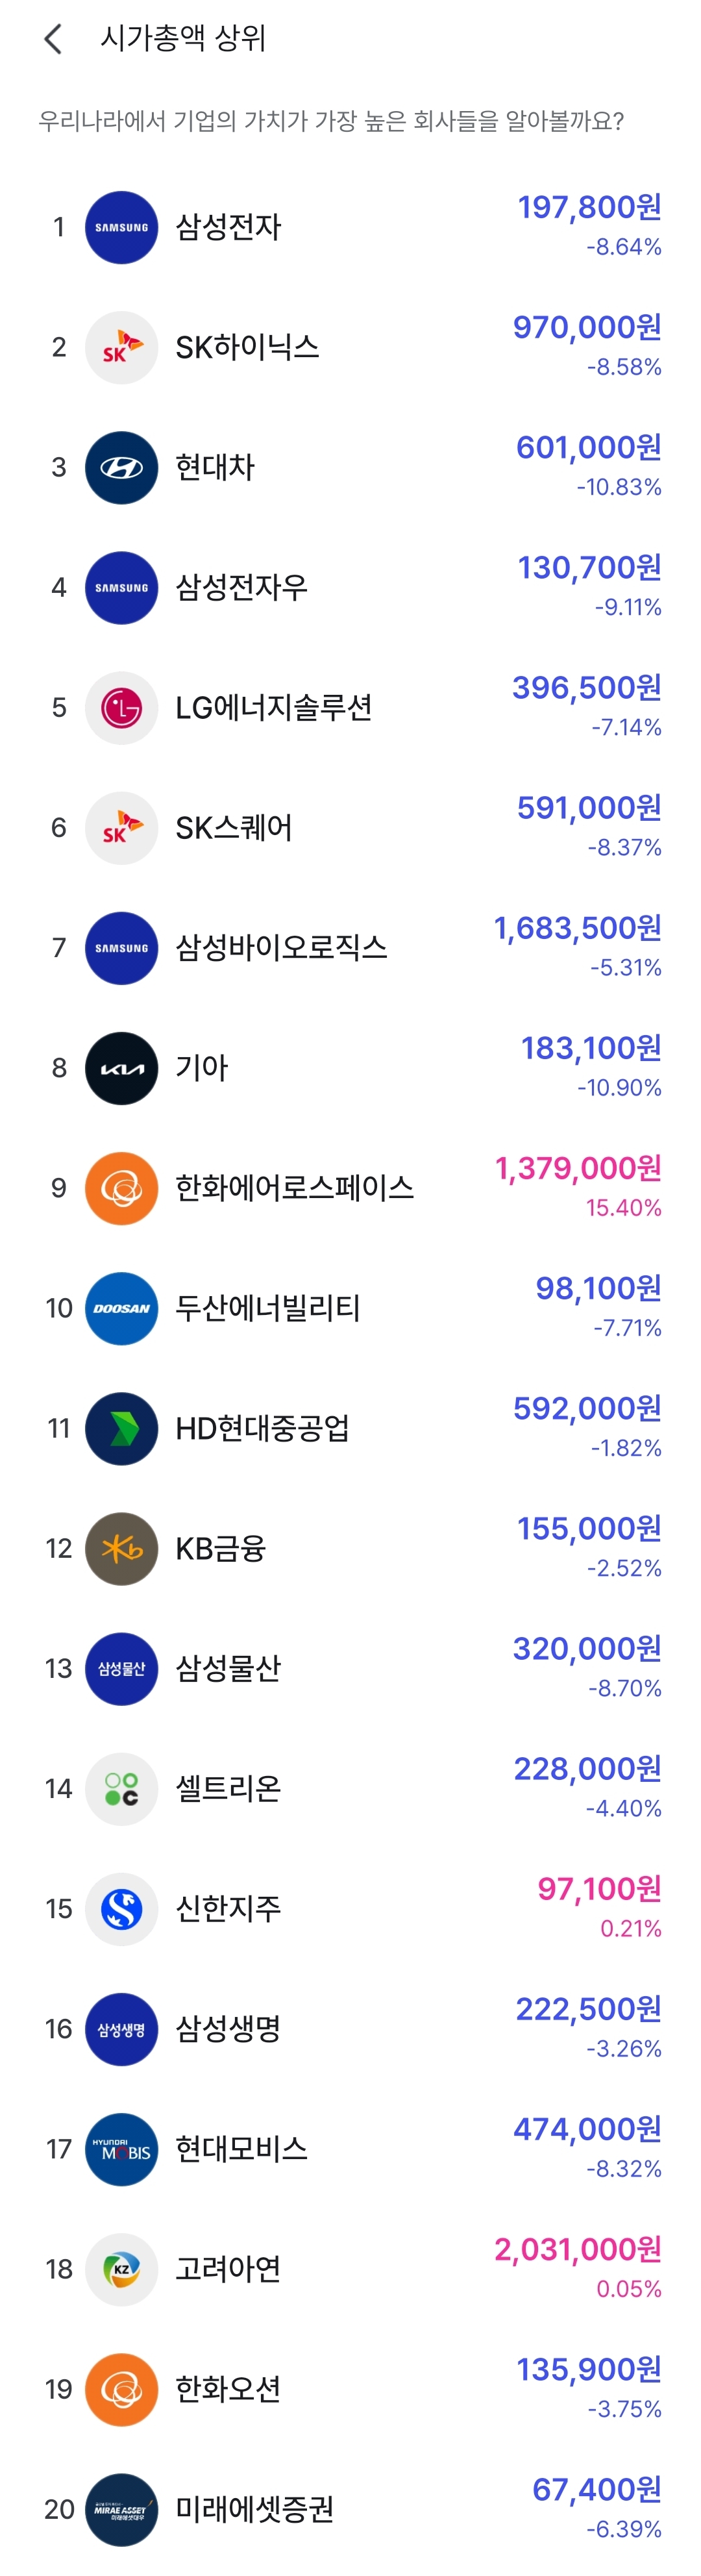Tap the 기아 Kia logo
The image size is (701, 2576).
(x=121, y=1068)
